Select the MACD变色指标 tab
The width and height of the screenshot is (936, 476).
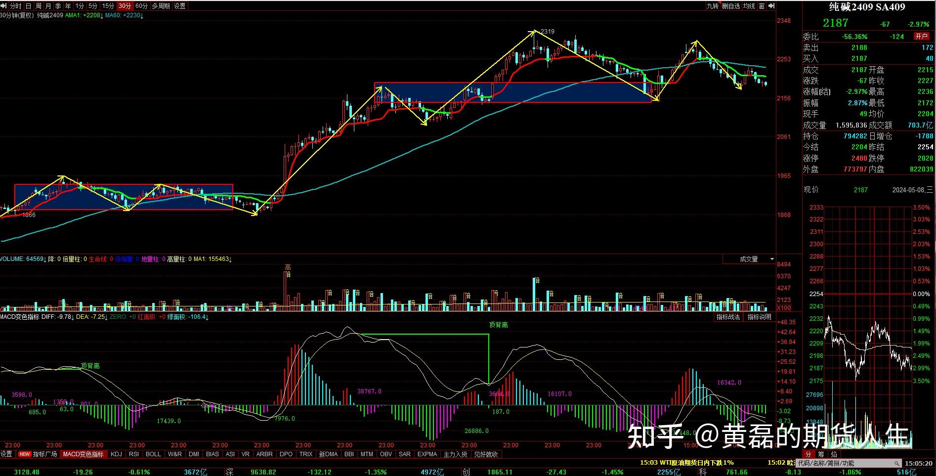click(84, 454)
